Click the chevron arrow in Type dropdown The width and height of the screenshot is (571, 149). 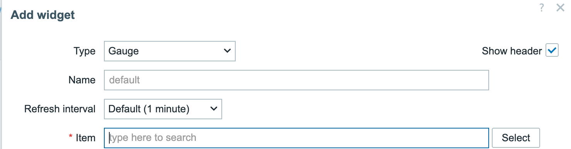(227, 51)
